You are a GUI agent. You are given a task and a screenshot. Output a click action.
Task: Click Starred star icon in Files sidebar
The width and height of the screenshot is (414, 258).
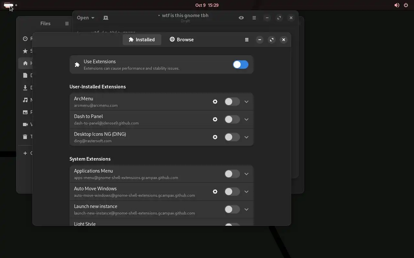pyautogui.click(x=25, y=51)
